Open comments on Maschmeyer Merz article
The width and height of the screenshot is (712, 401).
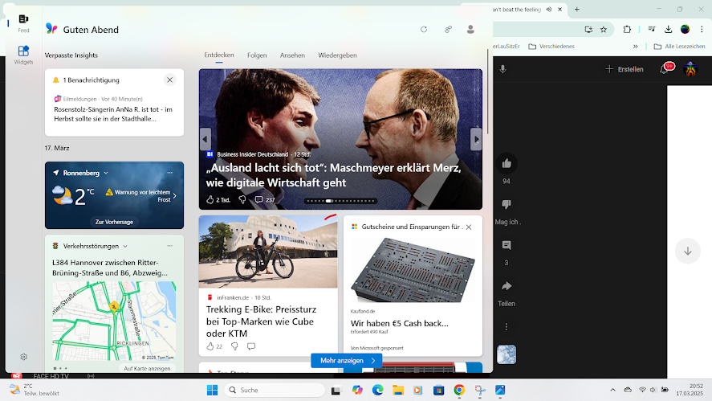(265, 199)
